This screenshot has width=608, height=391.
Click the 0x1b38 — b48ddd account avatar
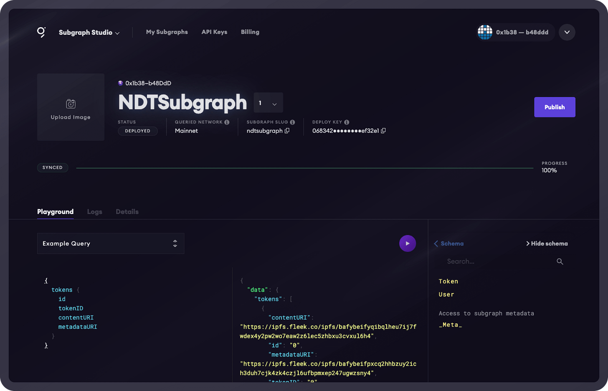485,32
